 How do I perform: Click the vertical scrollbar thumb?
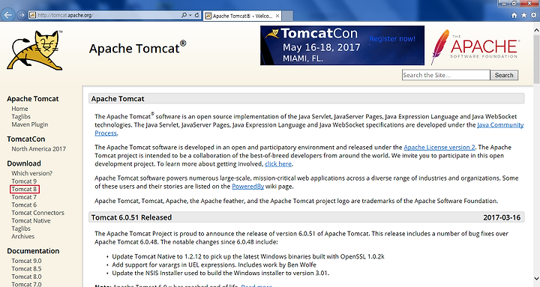coord(536,59)
